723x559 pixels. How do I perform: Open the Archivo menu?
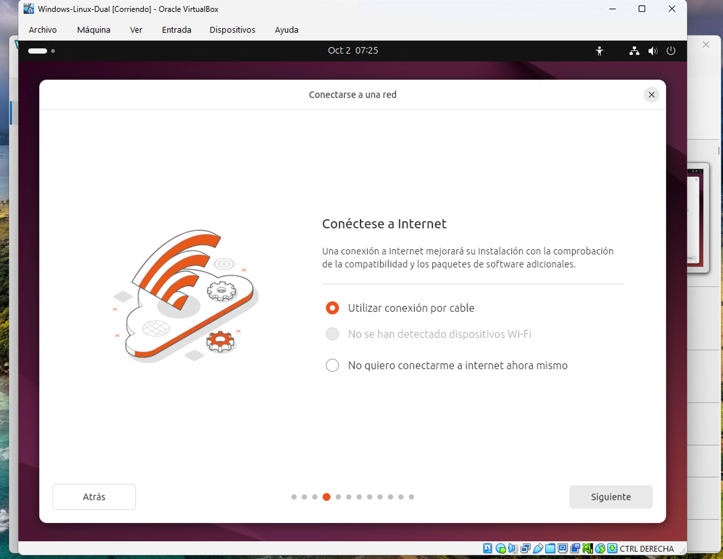(x=43, y=30)
